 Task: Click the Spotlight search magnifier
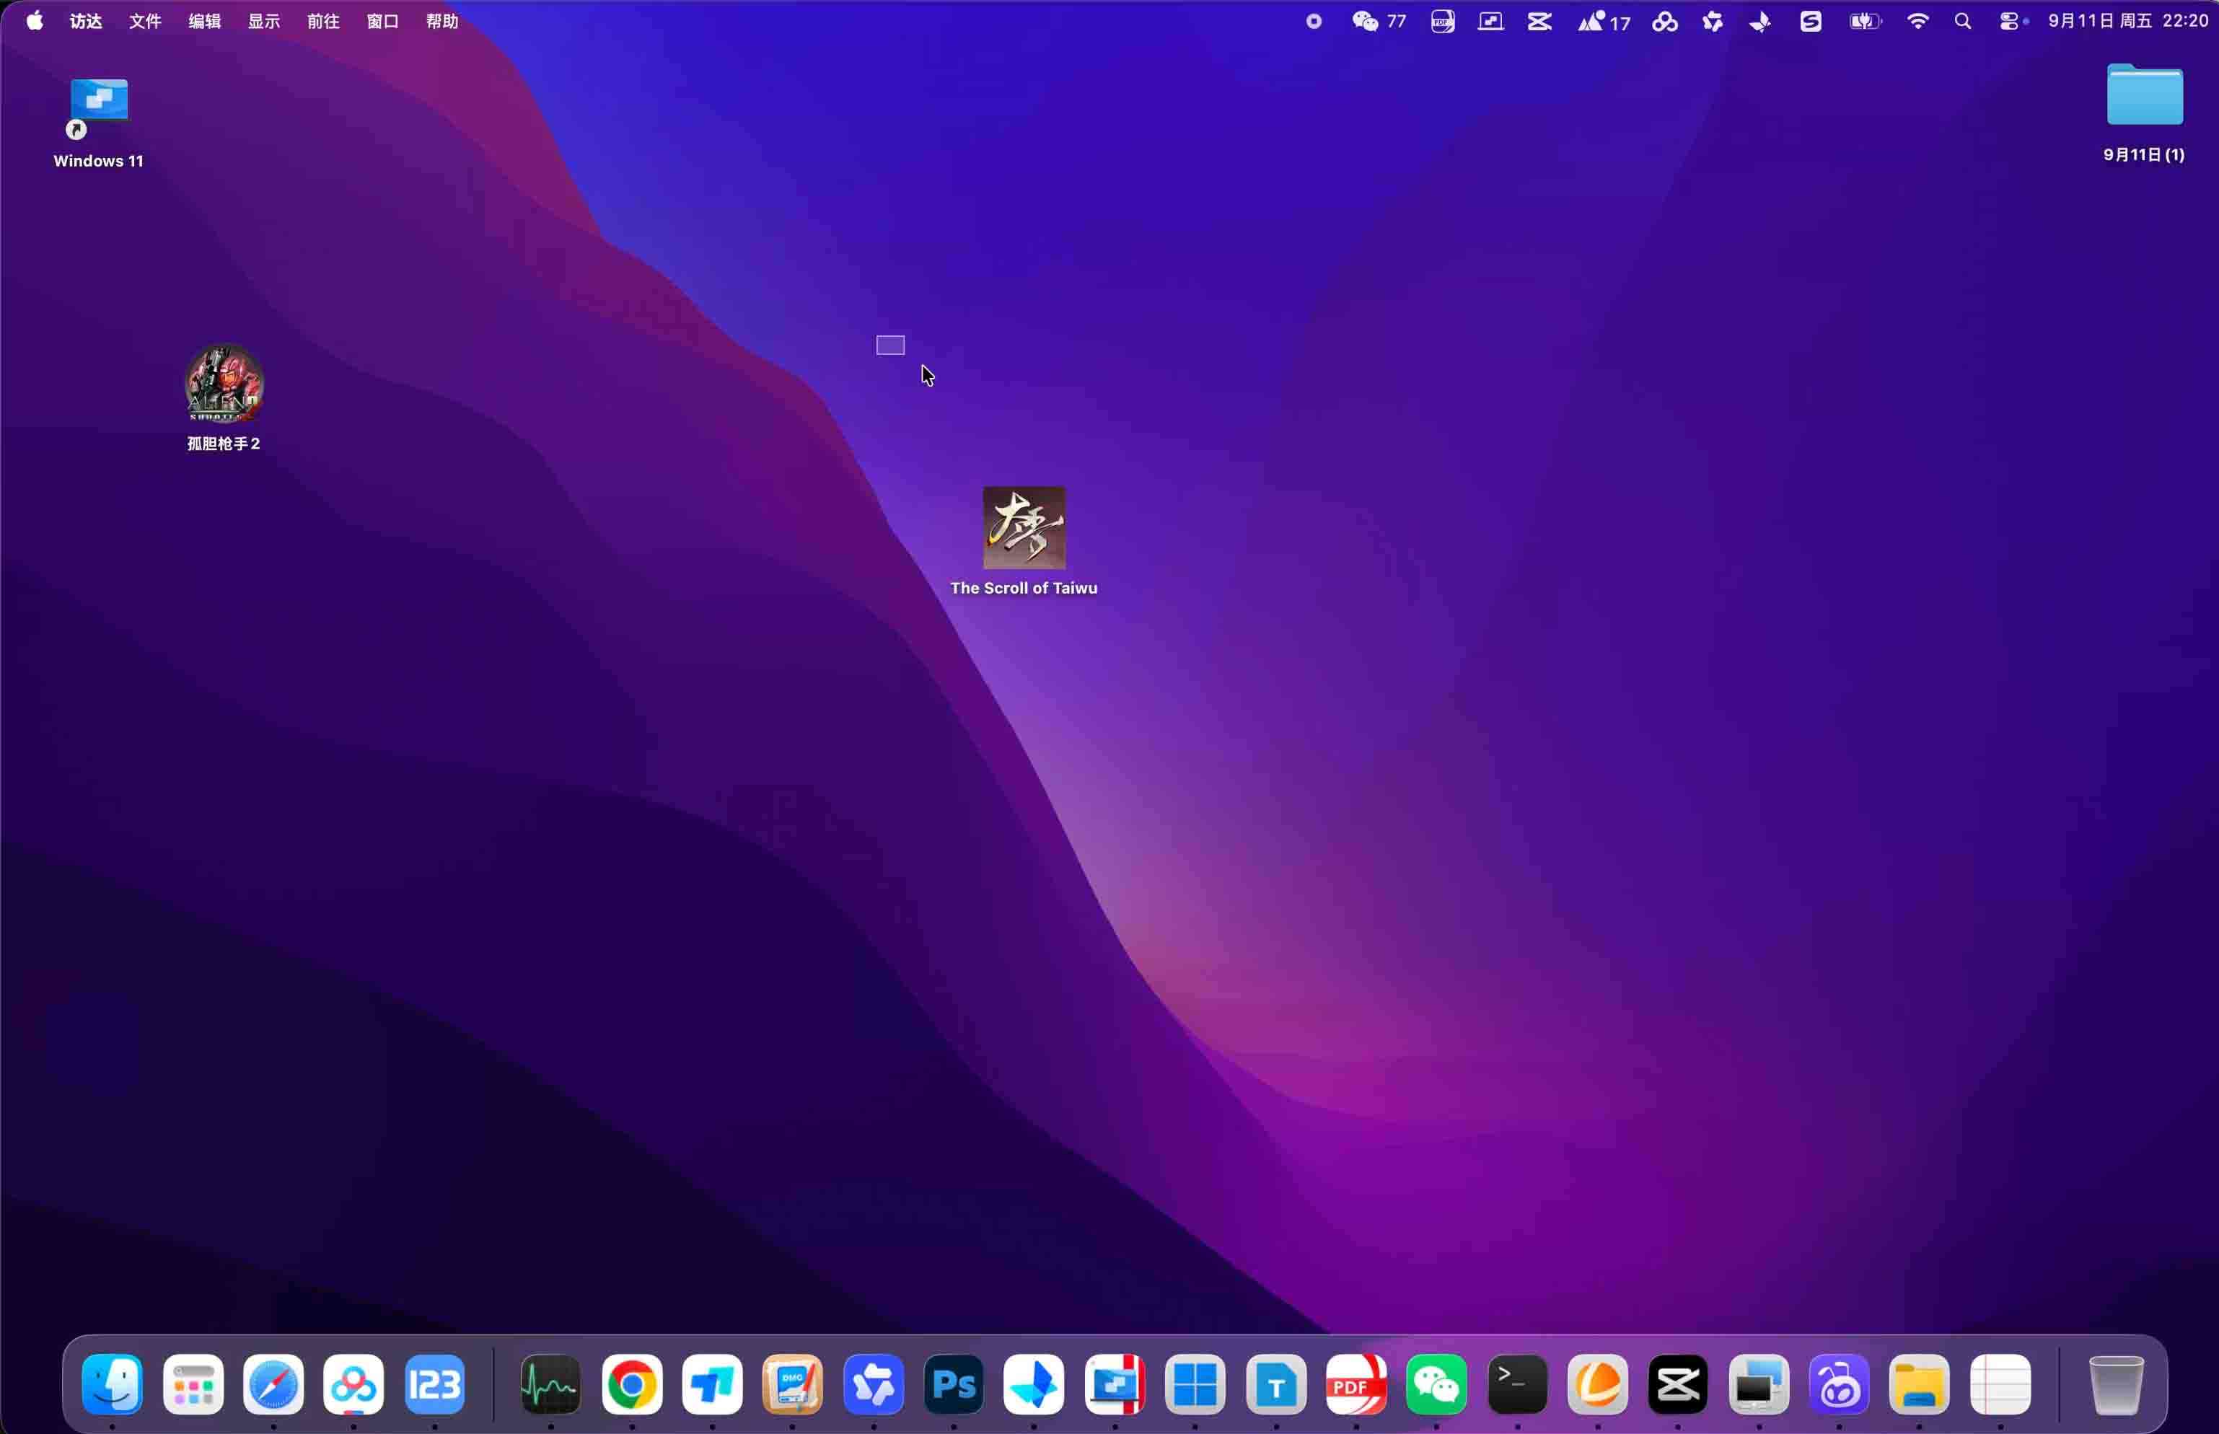pyautogui.click(x=1963, y=20)
